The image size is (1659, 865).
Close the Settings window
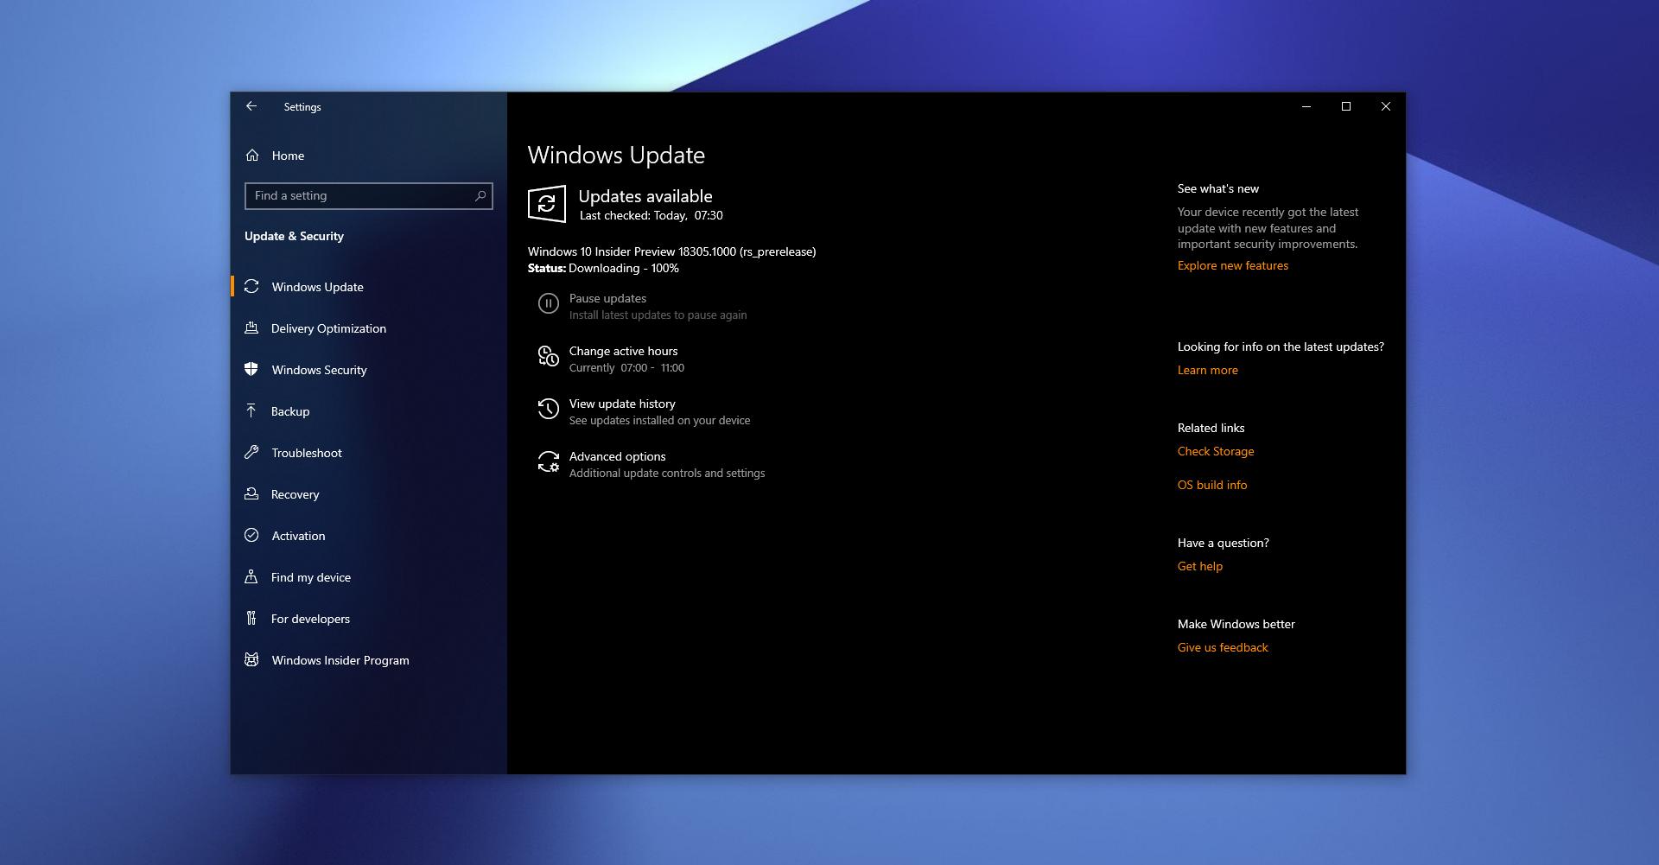tap(1386, 106)
